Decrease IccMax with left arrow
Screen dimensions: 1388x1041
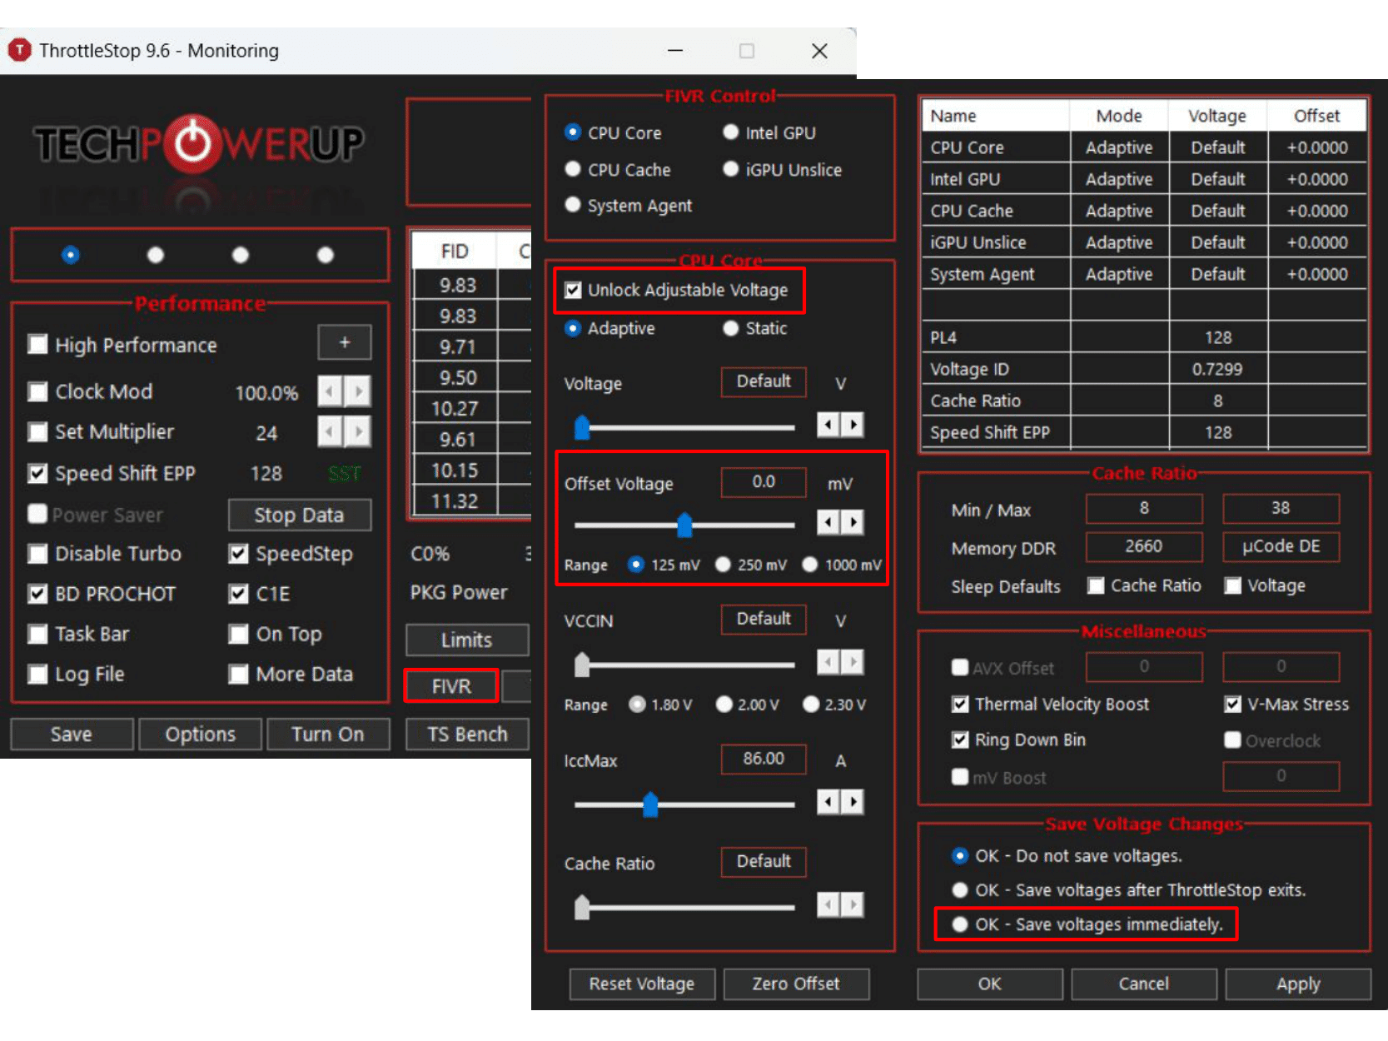coord(828,802)
